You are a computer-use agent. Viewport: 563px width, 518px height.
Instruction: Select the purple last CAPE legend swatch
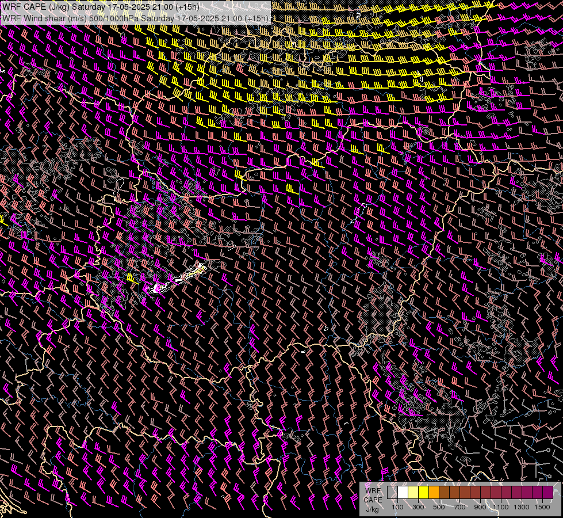(547, 492)
